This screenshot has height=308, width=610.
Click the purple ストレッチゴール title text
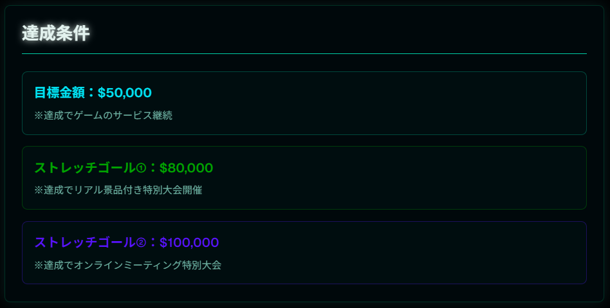point(84,242)
